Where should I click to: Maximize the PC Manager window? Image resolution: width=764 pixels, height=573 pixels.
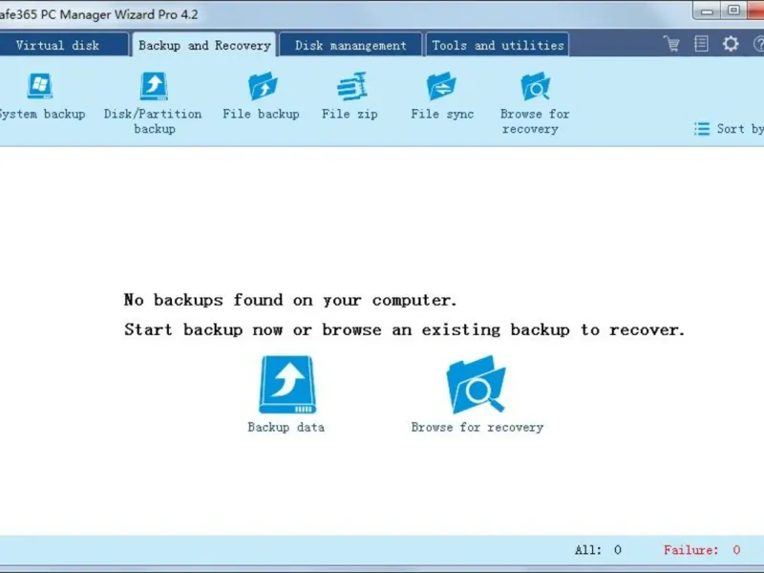[x=733, y=11]
